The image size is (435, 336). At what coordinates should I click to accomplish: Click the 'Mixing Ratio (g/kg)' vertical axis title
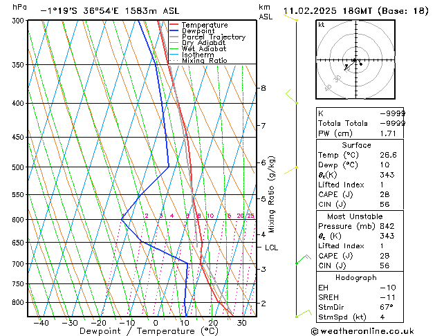point(271,194)
